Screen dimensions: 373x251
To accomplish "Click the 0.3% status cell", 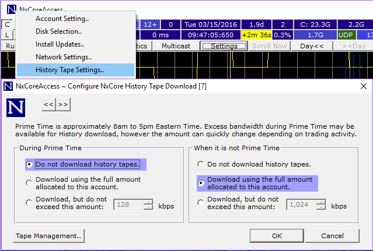I will point(283,35).
